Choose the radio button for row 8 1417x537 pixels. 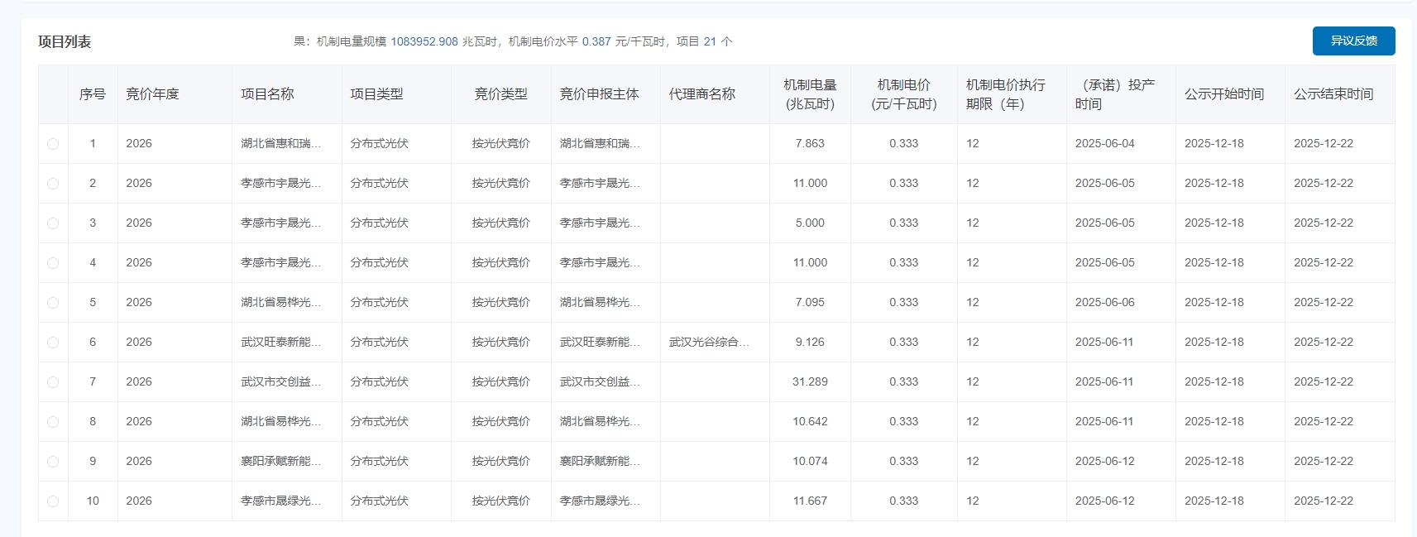tap(53, 422)
